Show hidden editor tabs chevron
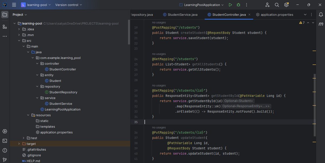 point(305,15)
